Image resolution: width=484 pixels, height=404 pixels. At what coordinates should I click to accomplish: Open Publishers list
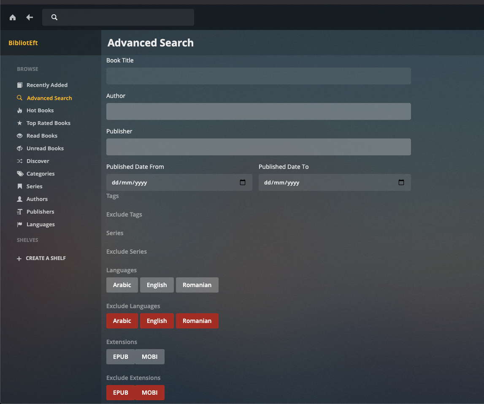41,211
